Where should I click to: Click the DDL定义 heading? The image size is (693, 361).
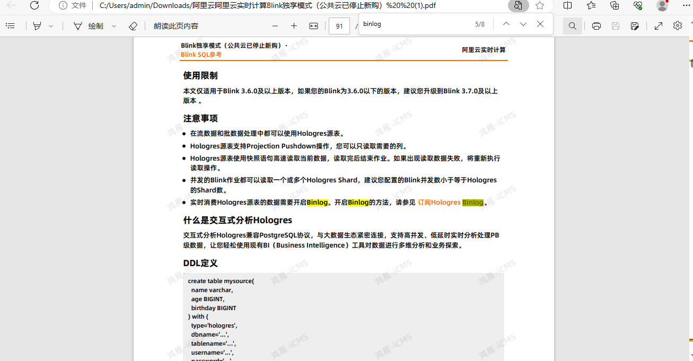[x=200, y=263]
